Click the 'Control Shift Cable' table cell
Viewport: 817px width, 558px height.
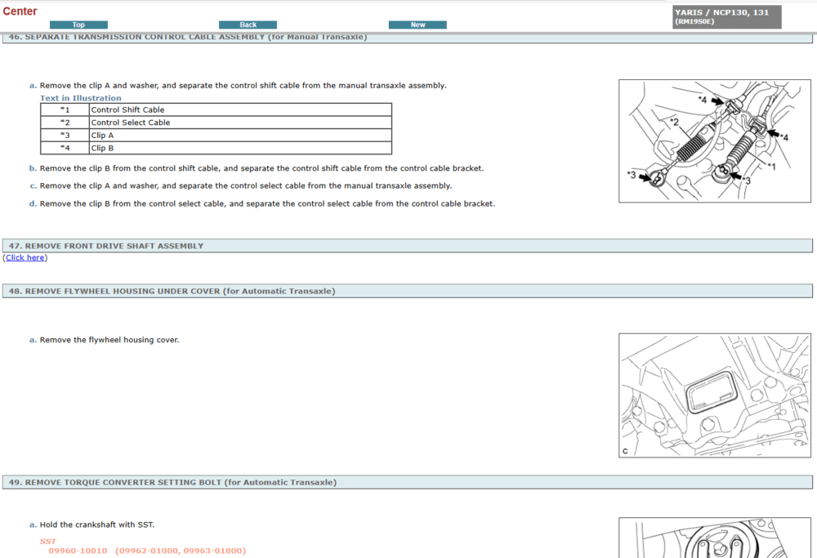pos(128,109)
